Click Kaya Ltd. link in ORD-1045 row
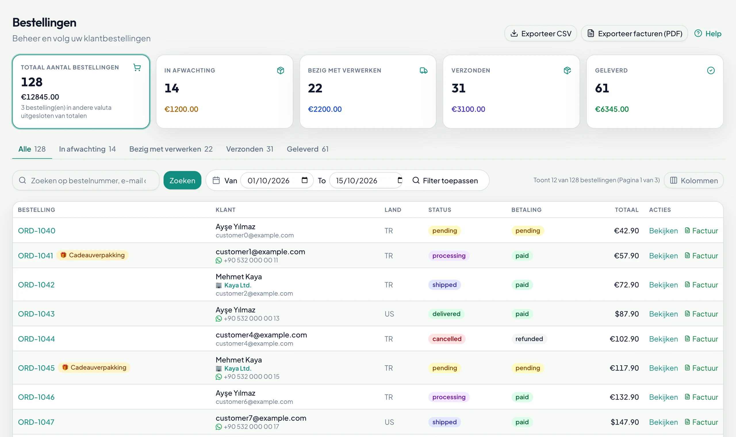This screenshot has height=437, width=736. click(238, 368)
